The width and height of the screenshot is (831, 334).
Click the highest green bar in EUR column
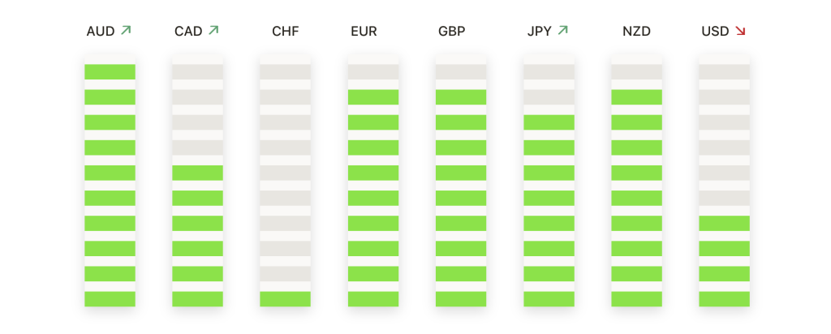pos(373,97)
